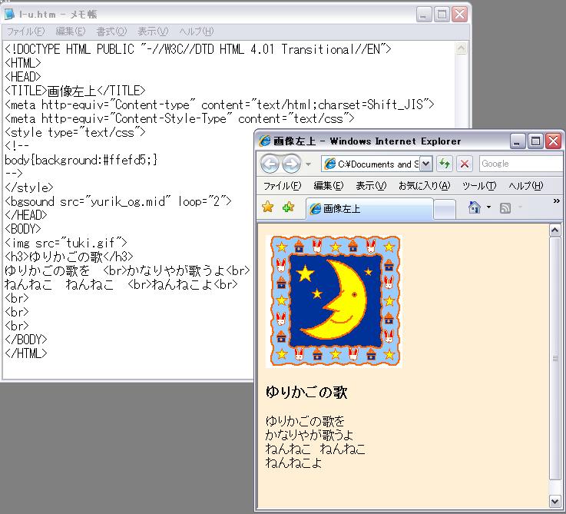Image resolution: width=566 pixels, height=514 pixels.
Task: Open IE ヘルプ(H) menu
Action: [x=525, y=186]
